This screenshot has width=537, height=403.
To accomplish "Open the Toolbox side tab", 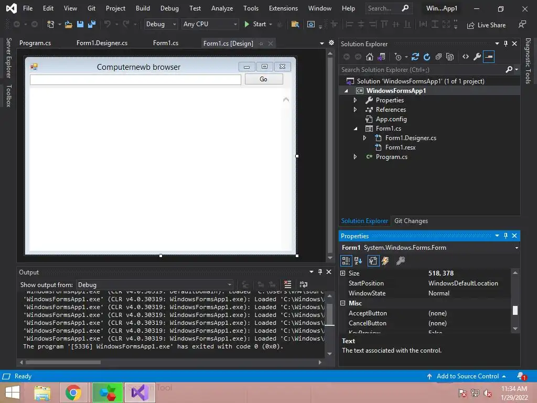I will click(x=8, y=96).
